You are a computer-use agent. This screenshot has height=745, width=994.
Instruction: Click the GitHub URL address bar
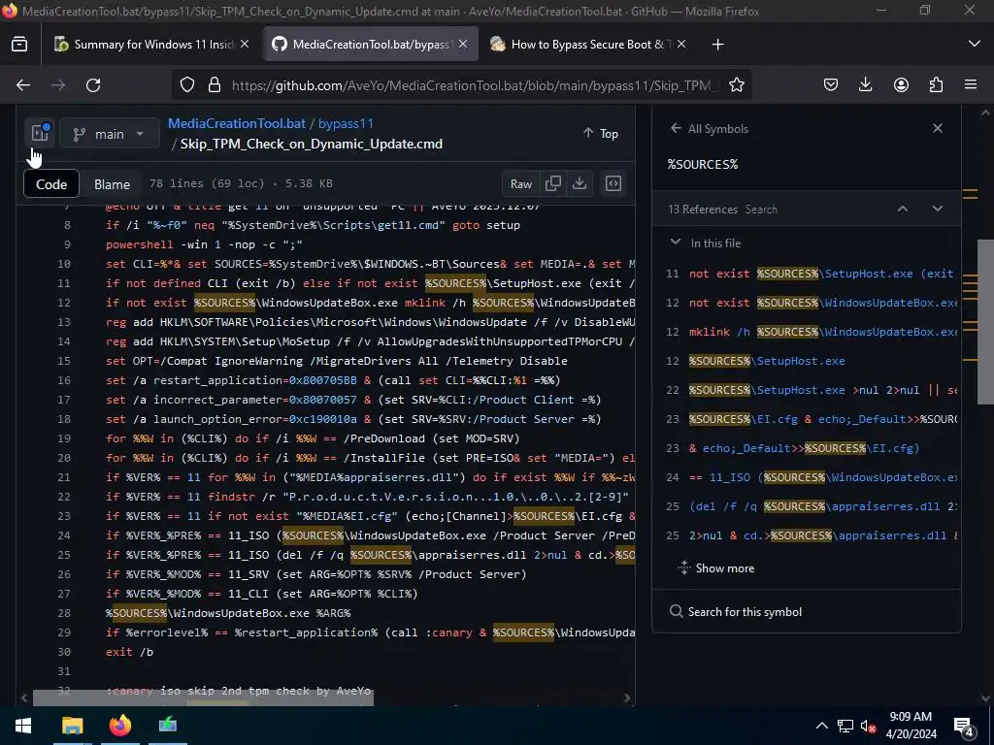click(474, 85)
